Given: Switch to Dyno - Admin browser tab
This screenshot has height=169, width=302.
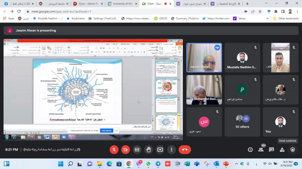Looking at the screenshot, I should (87, 4).
